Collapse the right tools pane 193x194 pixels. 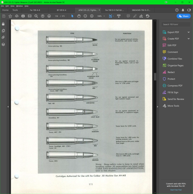[x=158, y=107]
